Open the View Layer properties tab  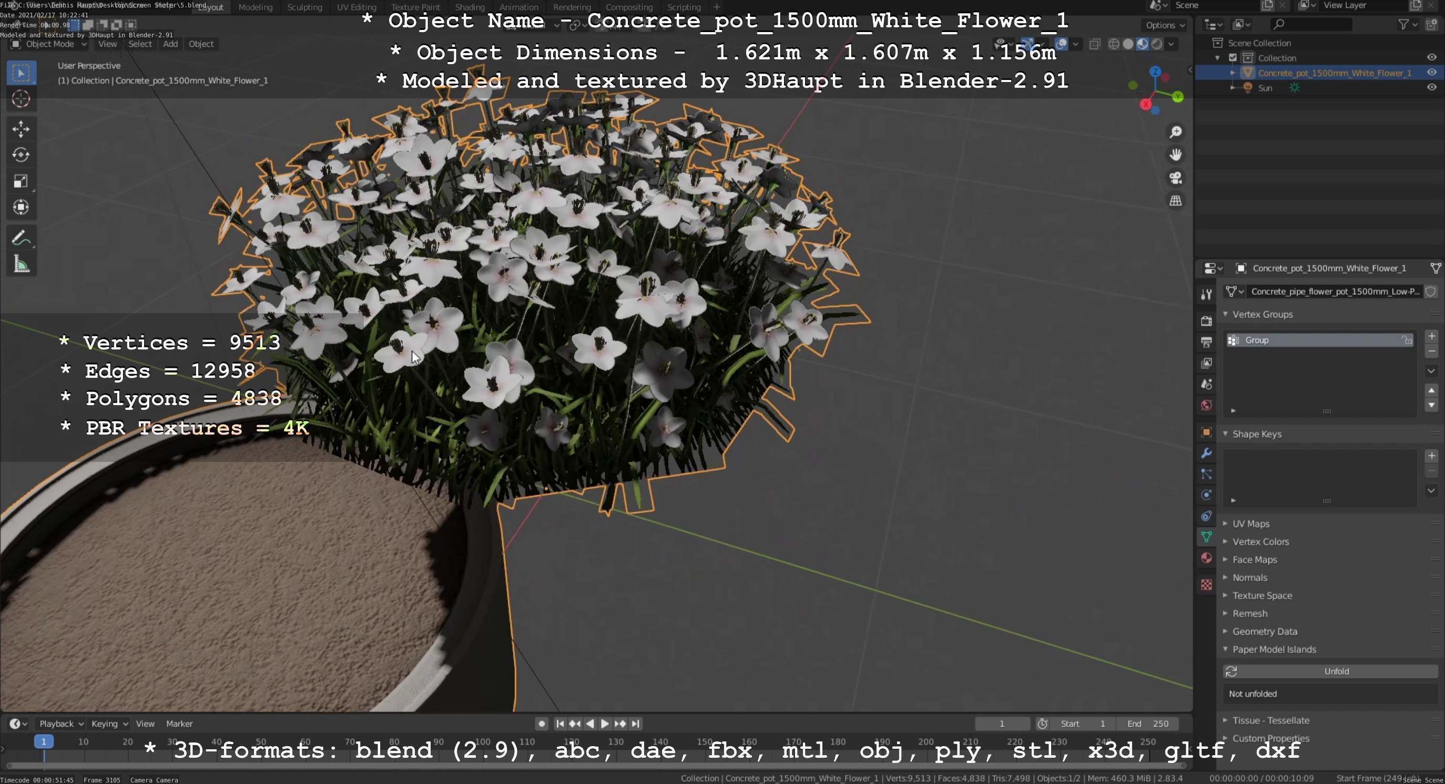click(x=1206, y=363)
